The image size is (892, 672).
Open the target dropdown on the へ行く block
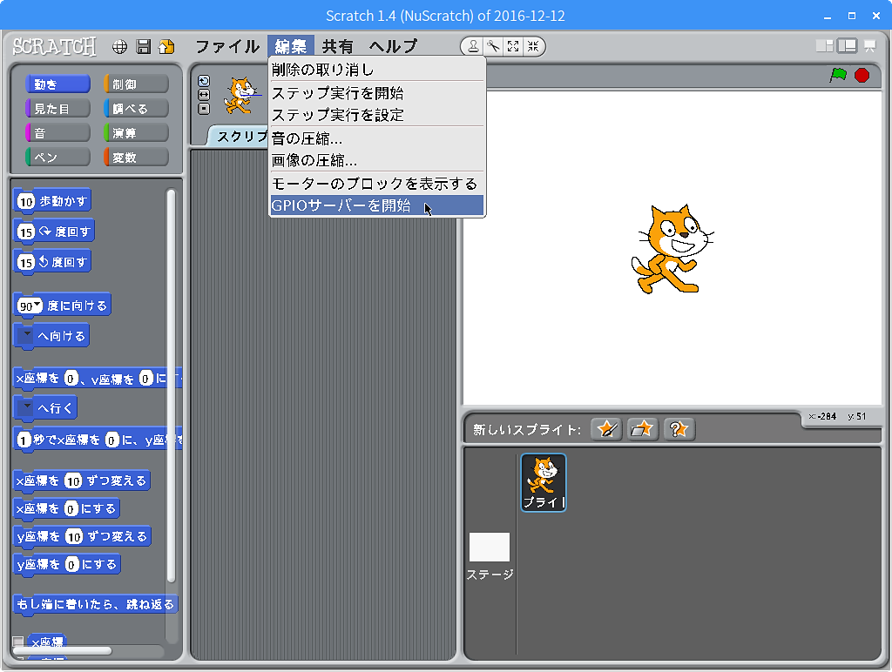[x=27, y=407]
